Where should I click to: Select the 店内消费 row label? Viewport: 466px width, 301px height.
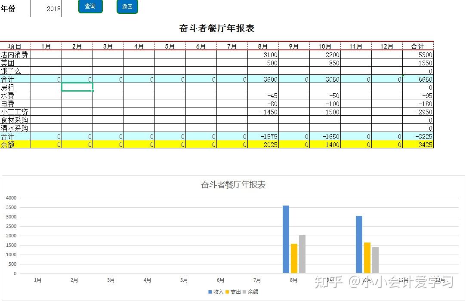[x=15, y=54]
